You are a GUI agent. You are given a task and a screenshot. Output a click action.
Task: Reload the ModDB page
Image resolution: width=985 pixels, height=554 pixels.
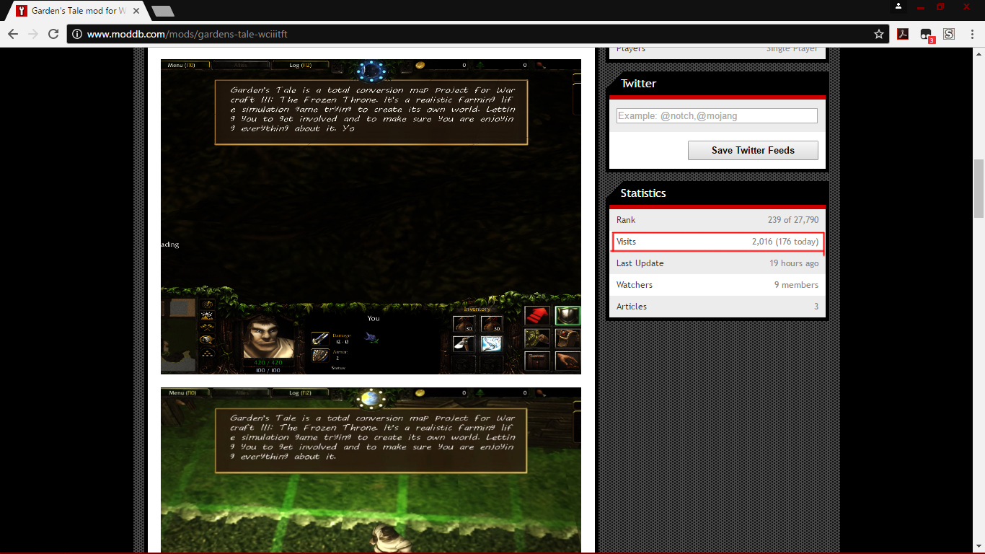point(53,34)
